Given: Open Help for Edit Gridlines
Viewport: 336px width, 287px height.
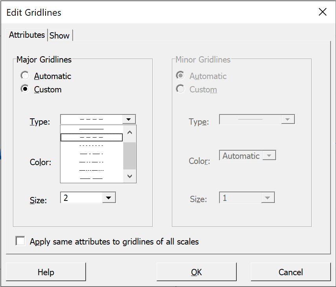Looking at the screenshot, I should click(46, 272).
